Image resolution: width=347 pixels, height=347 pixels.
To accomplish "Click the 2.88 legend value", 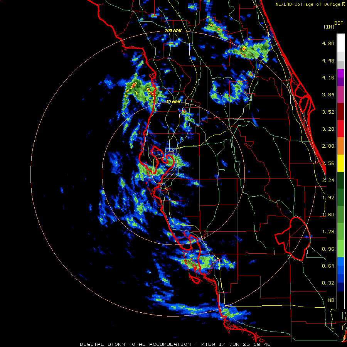I will [328, 146].
